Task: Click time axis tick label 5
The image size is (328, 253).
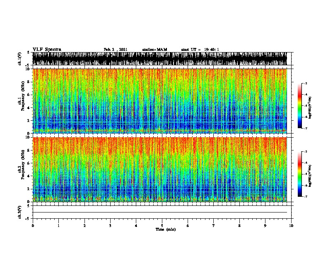Action: click(162, 226)
